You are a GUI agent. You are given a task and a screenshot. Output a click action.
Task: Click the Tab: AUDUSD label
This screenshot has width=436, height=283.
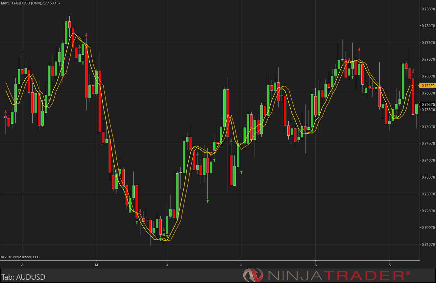click(x=23, y=277)
